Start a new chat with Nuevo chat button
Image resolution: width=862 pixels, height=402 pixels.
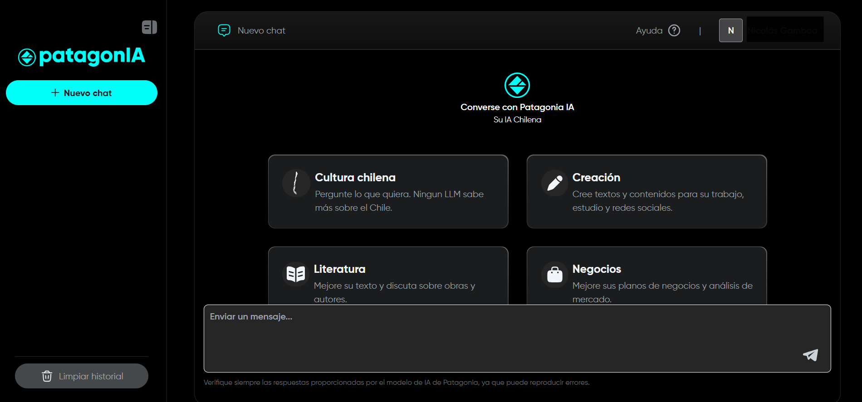click(x=82, y=93)
